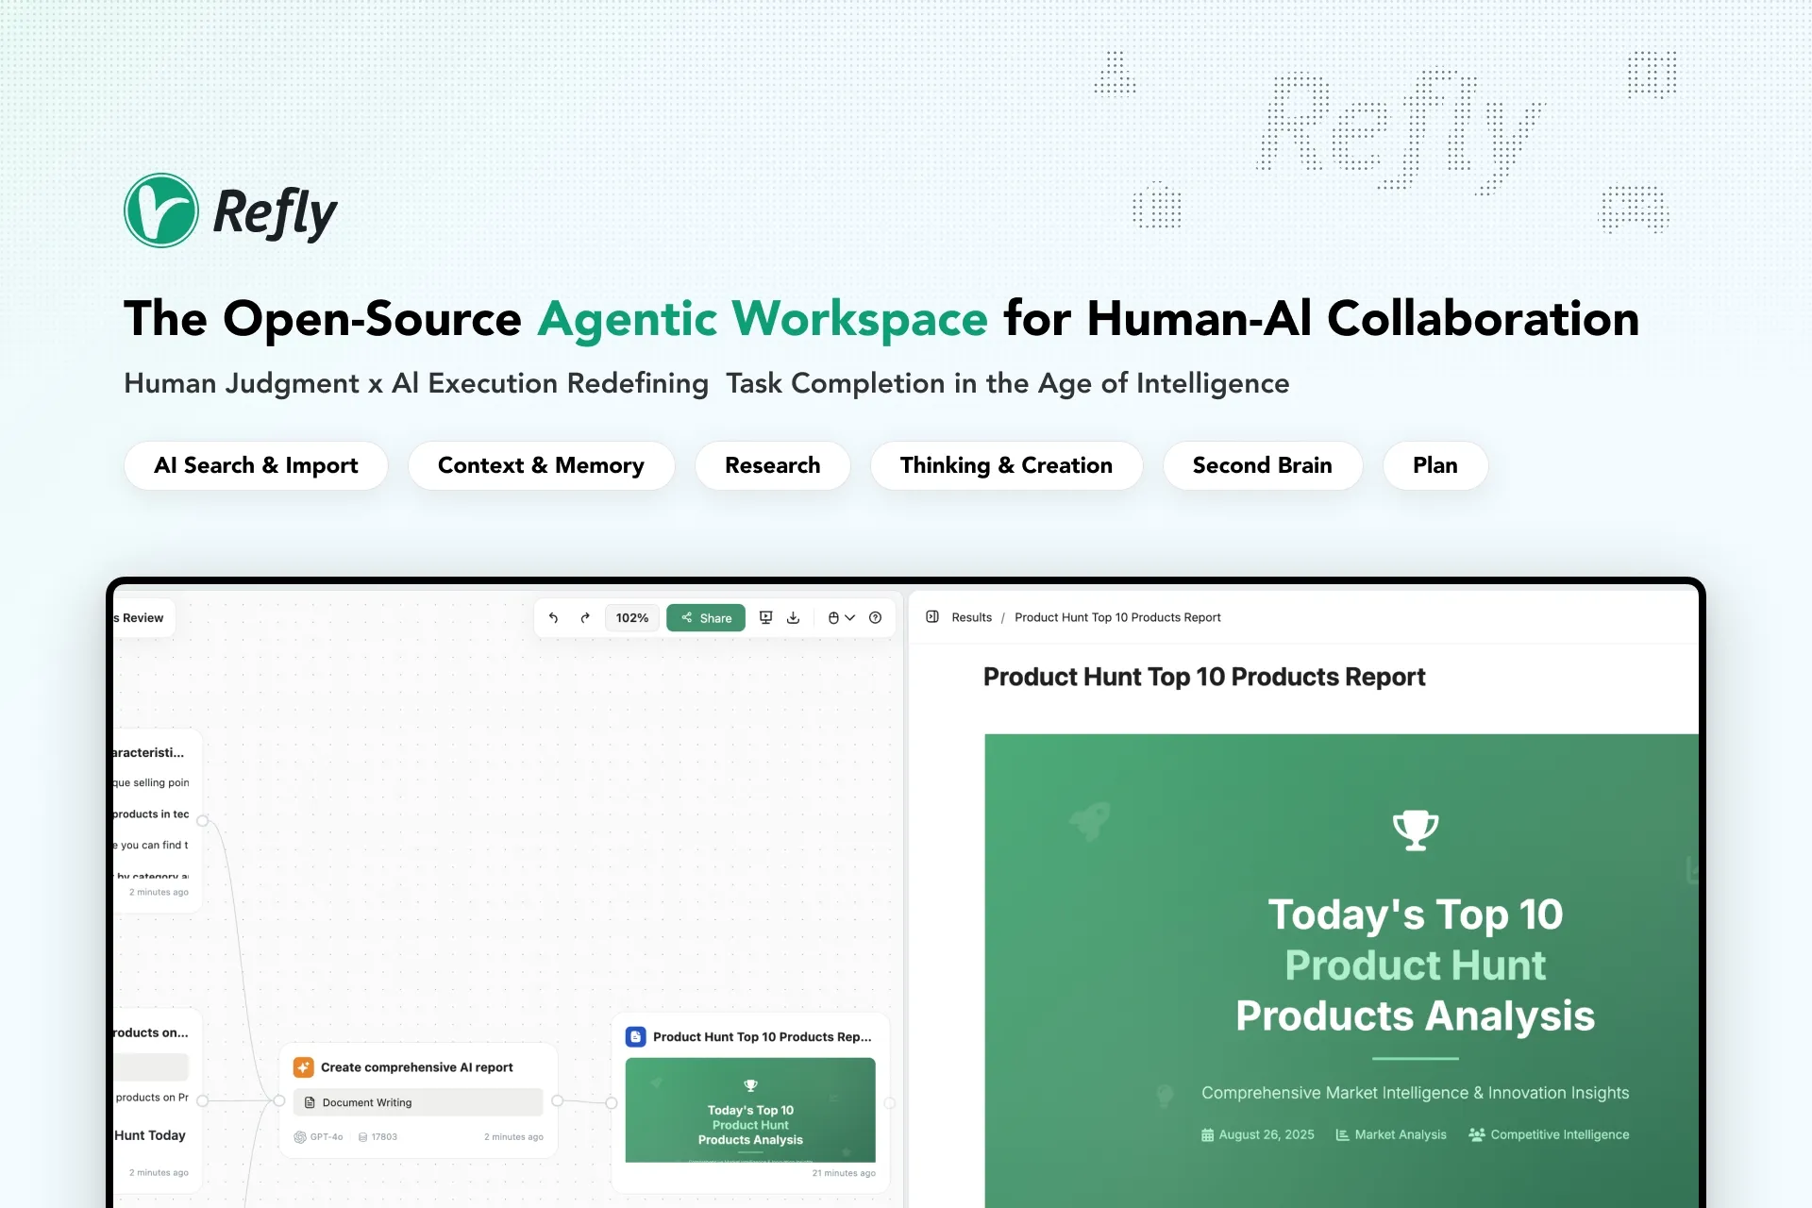
Task: Click Create comprehensive AI report node title
Action: [417, 1067]
